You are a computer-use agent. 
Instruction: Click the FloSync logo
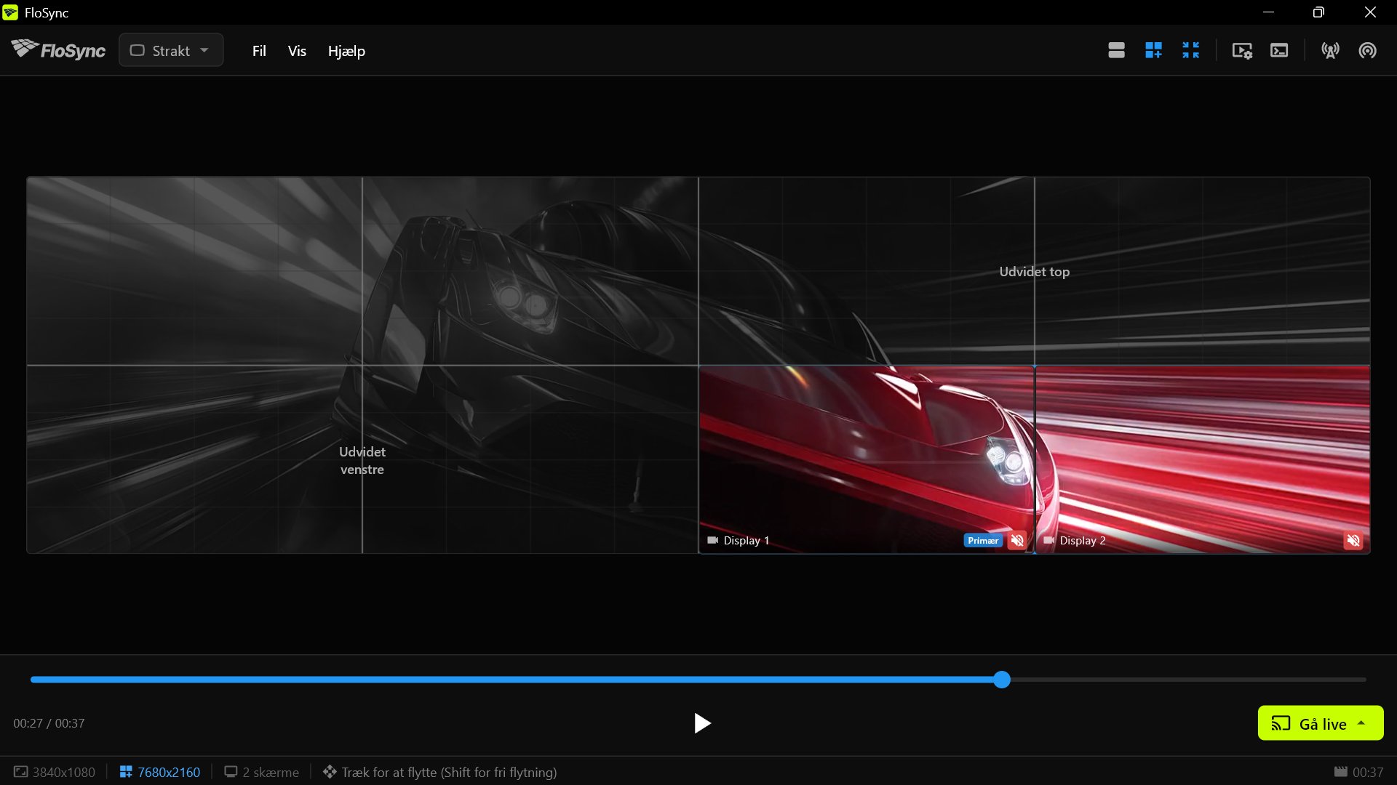tap(58, 50)
